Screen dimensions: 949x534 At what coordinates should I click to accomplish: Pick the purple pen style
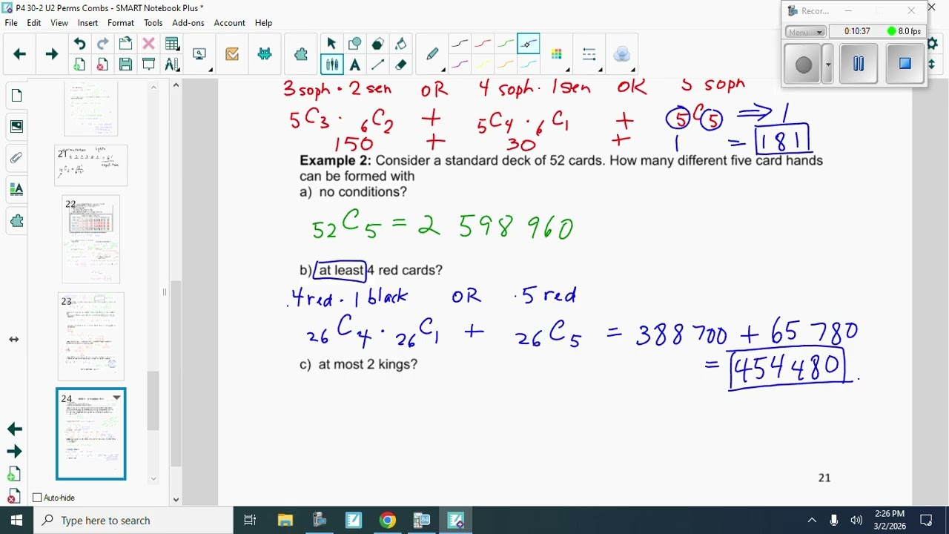460,65
